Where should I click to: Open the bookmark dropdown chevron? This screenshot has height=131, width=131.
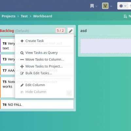tap(96, 6)
